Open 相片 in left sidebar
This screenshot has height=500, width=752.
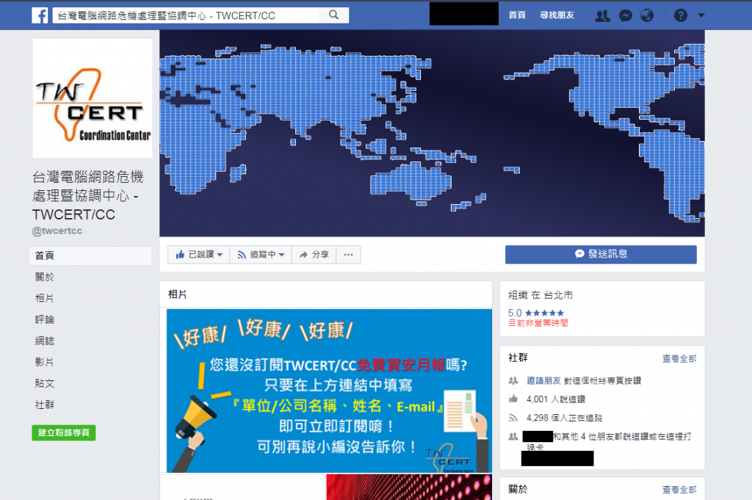click(45, 298)
